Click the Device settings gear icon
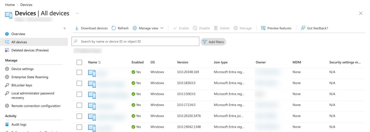The height and width of the screenshot is (132, 370). pyautogui.click(x=7, y=69)
